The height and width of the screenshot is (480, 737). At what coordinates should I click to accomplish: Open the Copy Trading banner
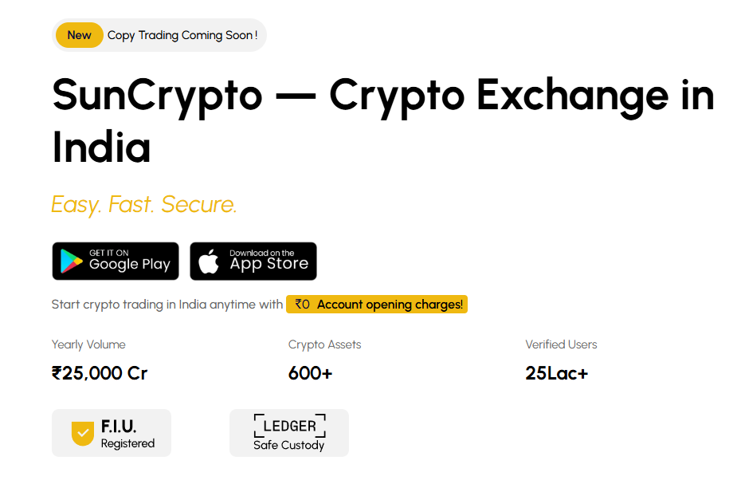pyautogui.click(x=159, y=34)
